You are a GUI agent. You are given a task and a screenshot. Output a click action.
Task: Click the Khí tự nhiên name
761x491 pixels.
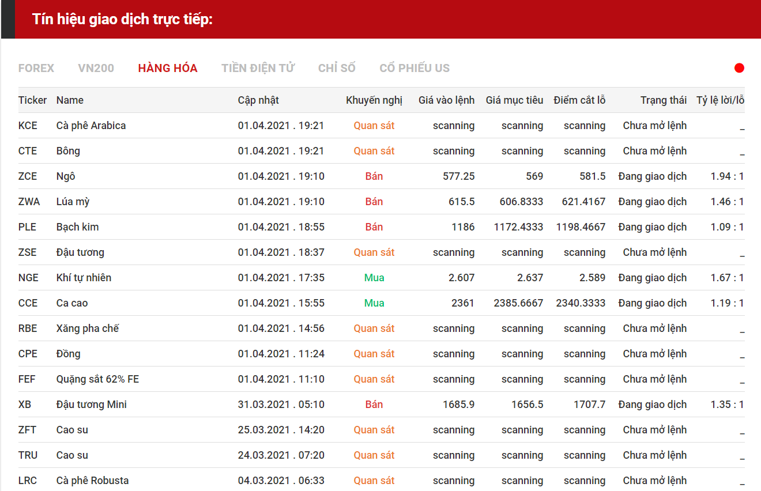84,278
